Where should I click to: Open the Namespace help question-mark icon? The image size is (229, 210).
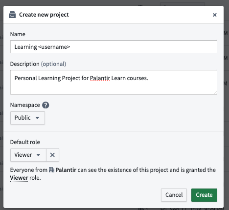[x=46, y=105]
